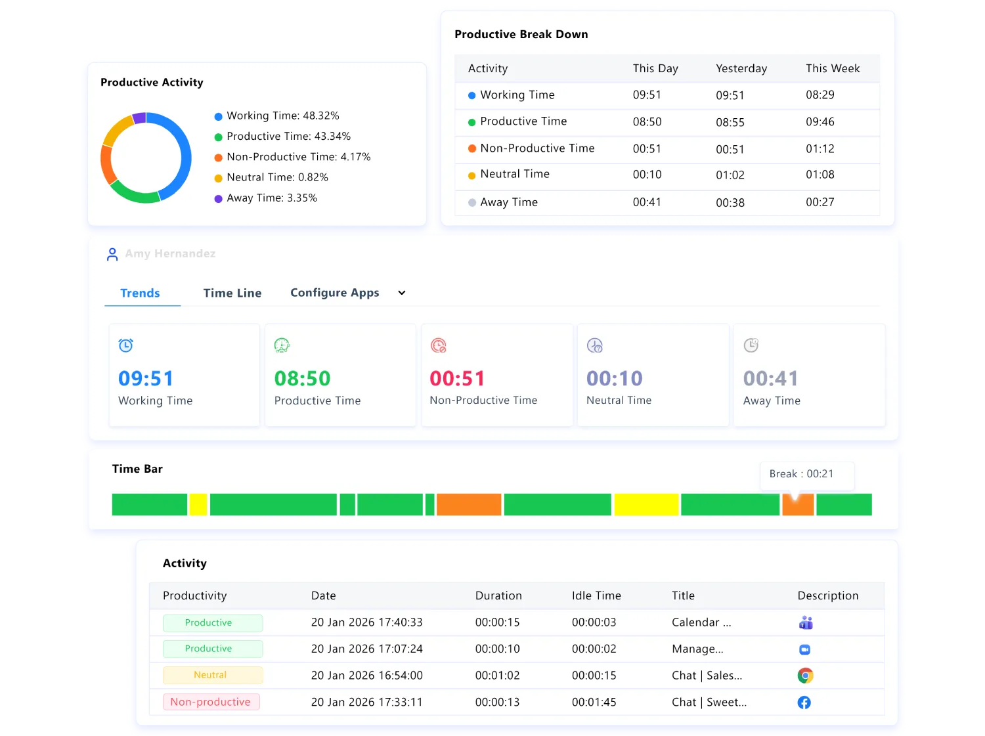The width and height of the screenshot is (985, 736).
Task: Select the Away Time legend marker in Productive Activity
Action: point(218,198)
